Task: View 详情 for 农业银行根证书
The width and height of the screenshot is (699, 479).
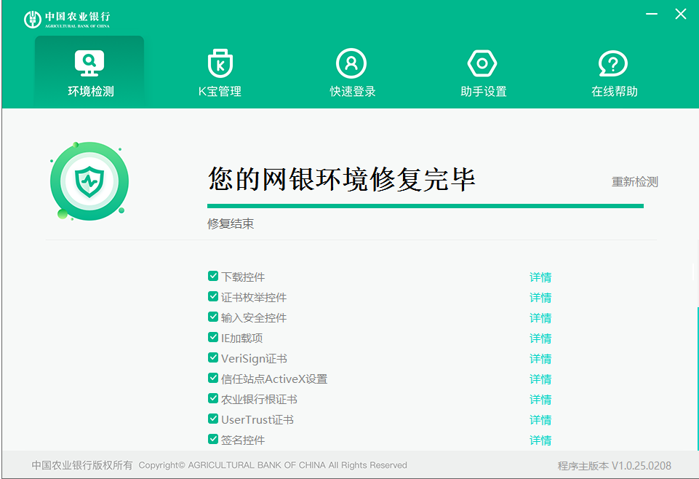Action: [x=540, y=399]
